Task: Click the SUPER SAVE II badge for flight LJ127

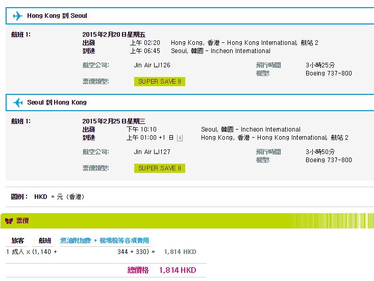Action: pyautogui.click(x=160, y=168)
